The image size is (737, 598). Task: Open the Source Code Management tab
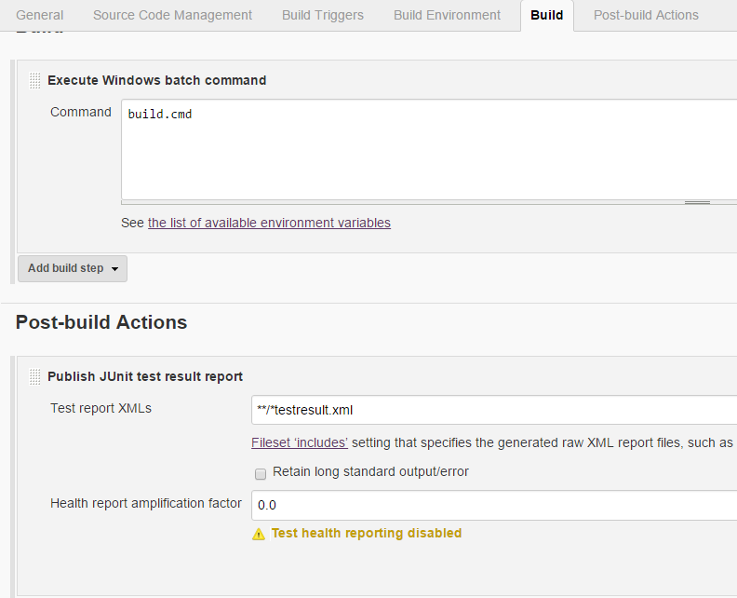(x=172, y=15)
